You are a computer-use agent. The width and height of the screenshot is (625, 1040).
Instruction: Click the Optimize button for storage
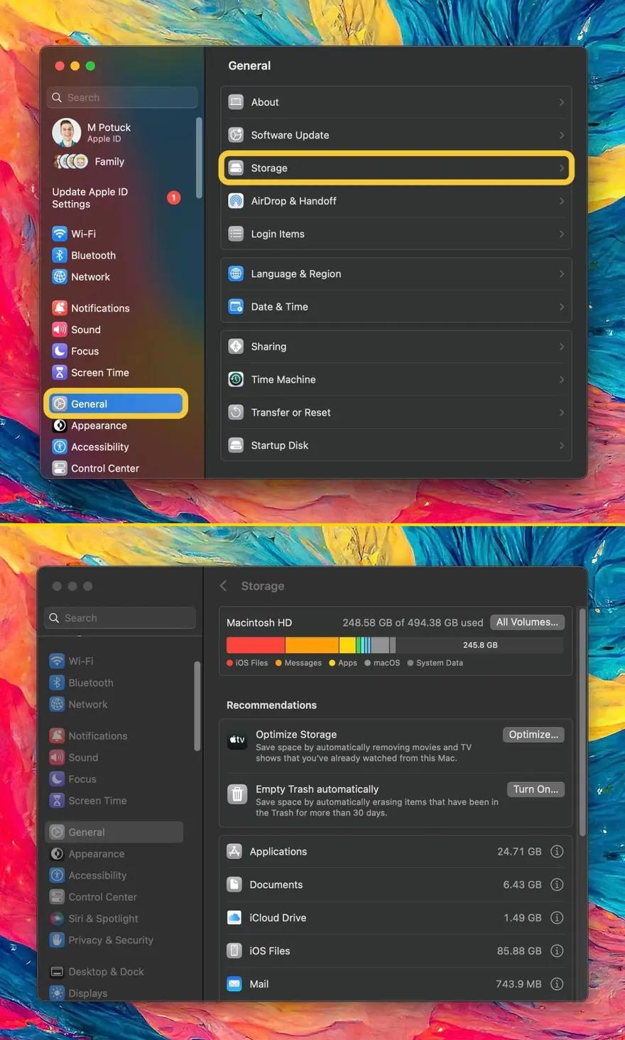533,735
